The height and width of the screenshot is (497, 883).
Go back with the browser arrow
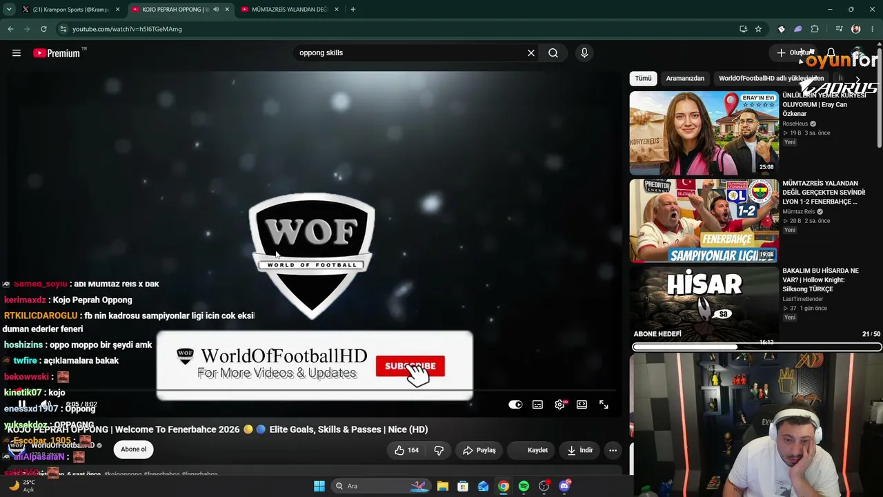click(x=10, y=29)
